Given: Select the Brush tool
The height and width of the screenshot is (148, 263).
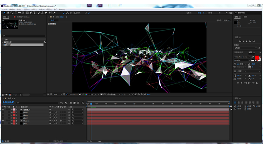Looking at the screenshot, I should (39, 13).
